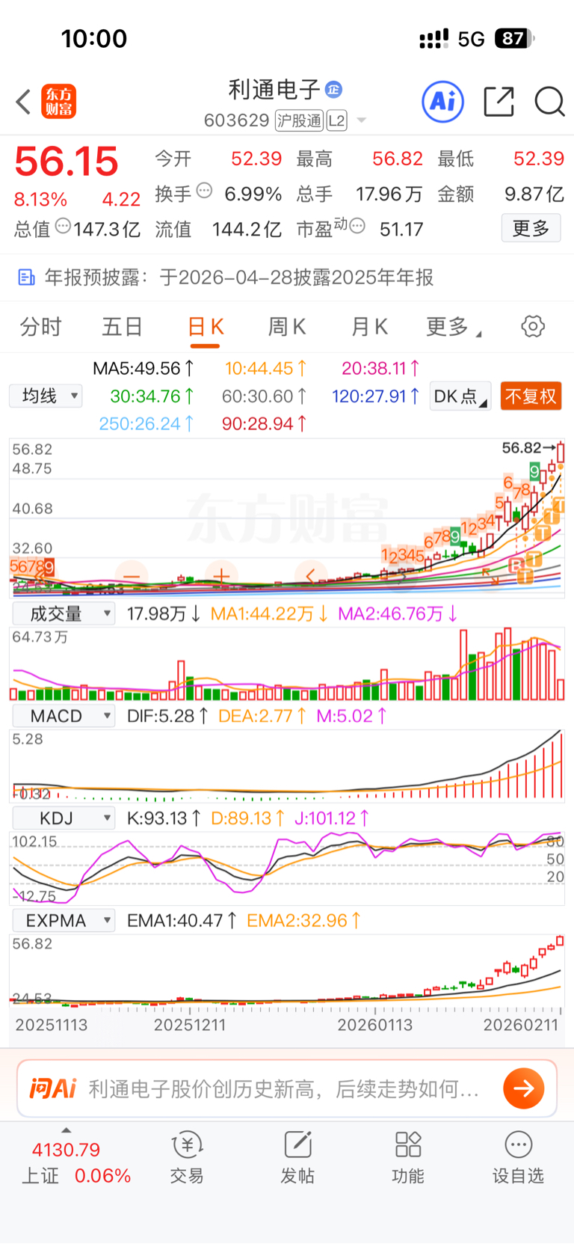Screen dimensions: 574x1244
Task: Open the 均线 indicator dropdown
Action: pos(46,396)
